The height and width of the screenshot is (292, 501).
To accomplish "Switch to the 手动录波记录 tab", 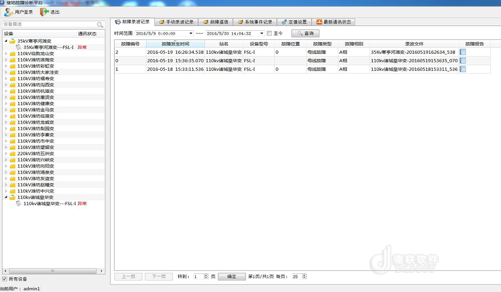I will [176, 22].
